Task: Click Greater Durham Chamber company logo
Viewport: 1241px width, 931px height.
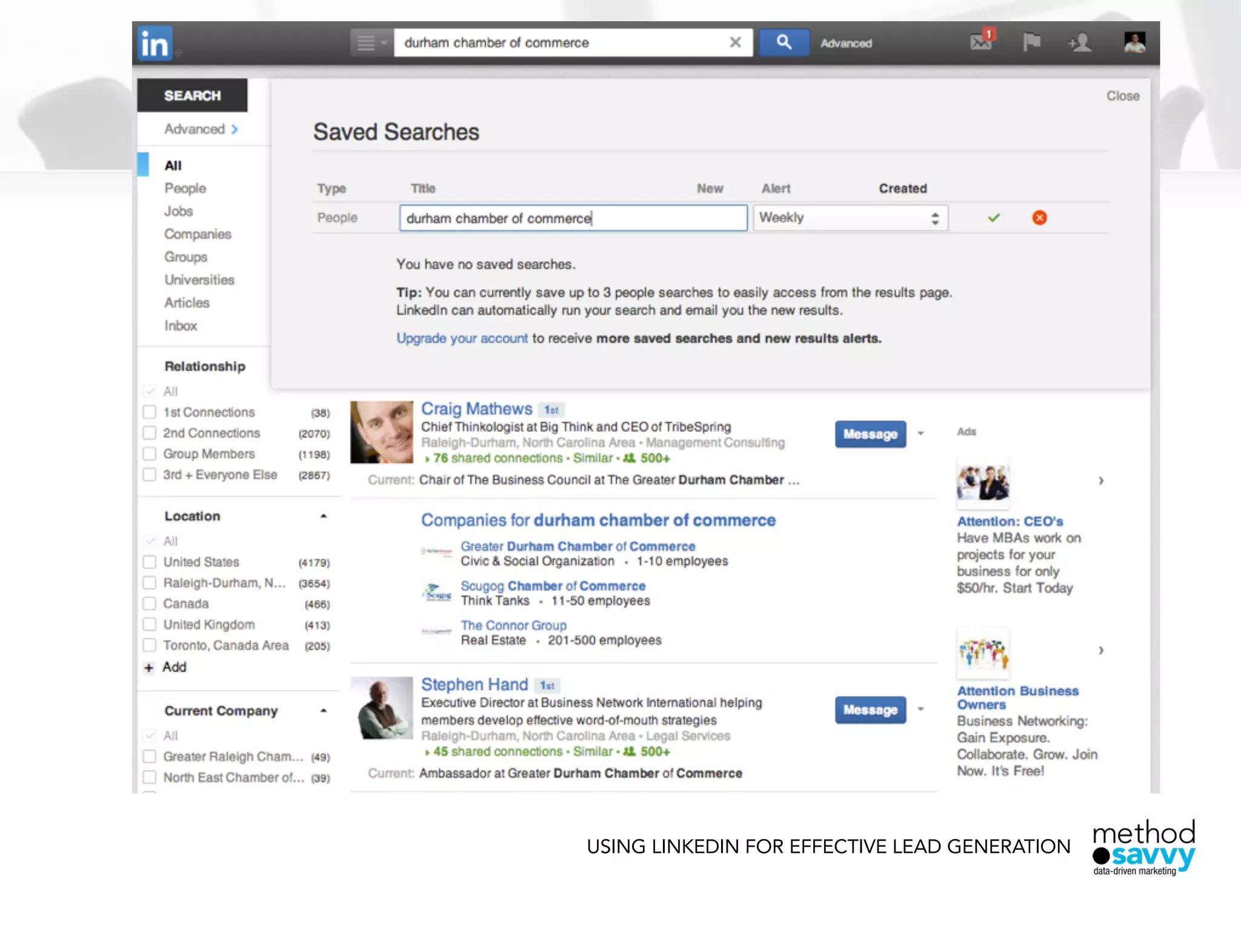Action: [436, 552]
